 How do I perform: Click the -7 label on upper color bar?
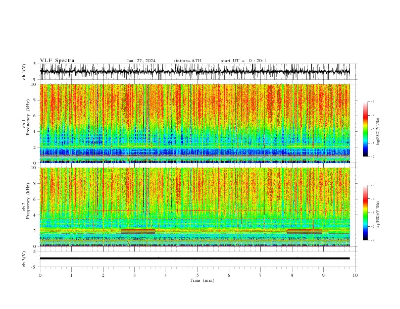pyautogui.click(x=373, y=157)
